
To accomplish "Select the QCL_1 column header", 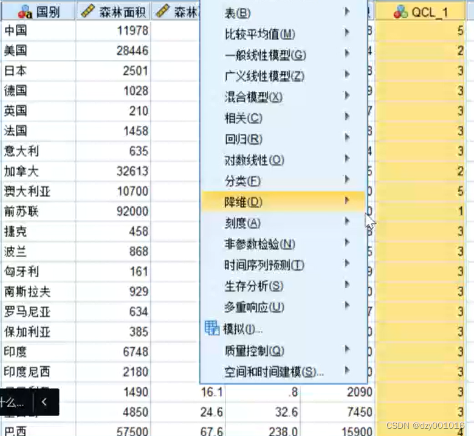I will coord(420,12).
